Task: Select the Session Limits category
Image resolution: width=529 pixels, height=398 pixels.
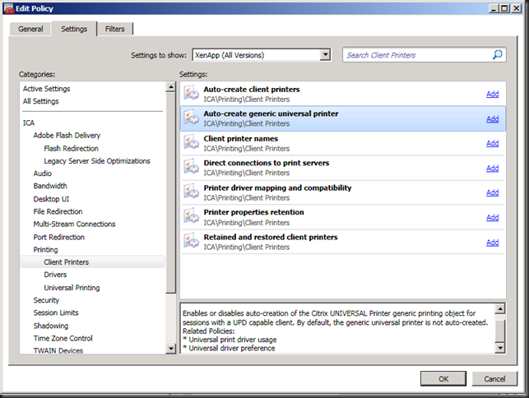Action: (x=56, y=312)
